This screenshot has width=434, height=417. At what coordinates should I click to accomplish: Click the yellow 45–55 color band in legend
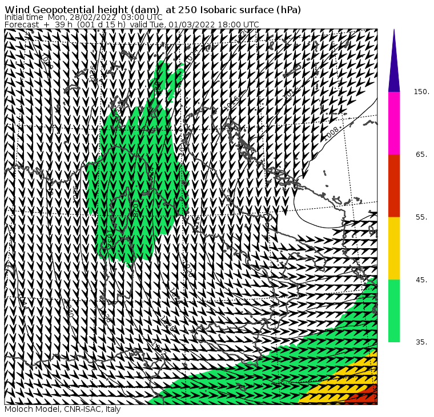point(394,248)
